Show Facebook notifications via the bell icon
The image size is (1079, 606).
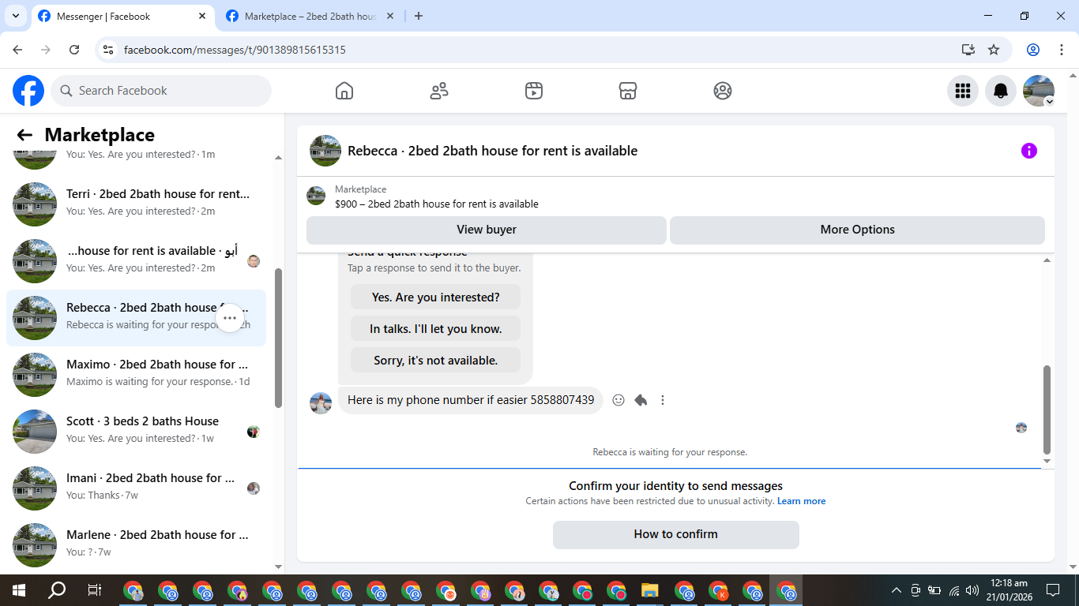click(1001, 91)
